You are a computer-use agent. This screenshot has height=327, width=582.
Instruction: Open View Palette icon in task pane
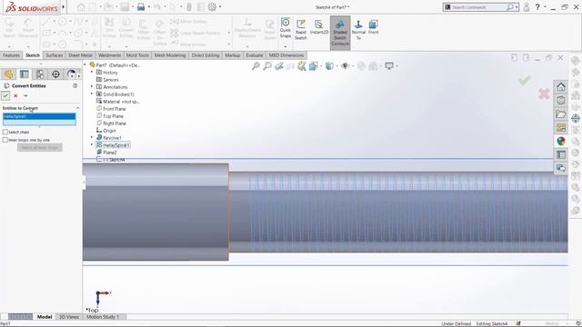(561, 127)
